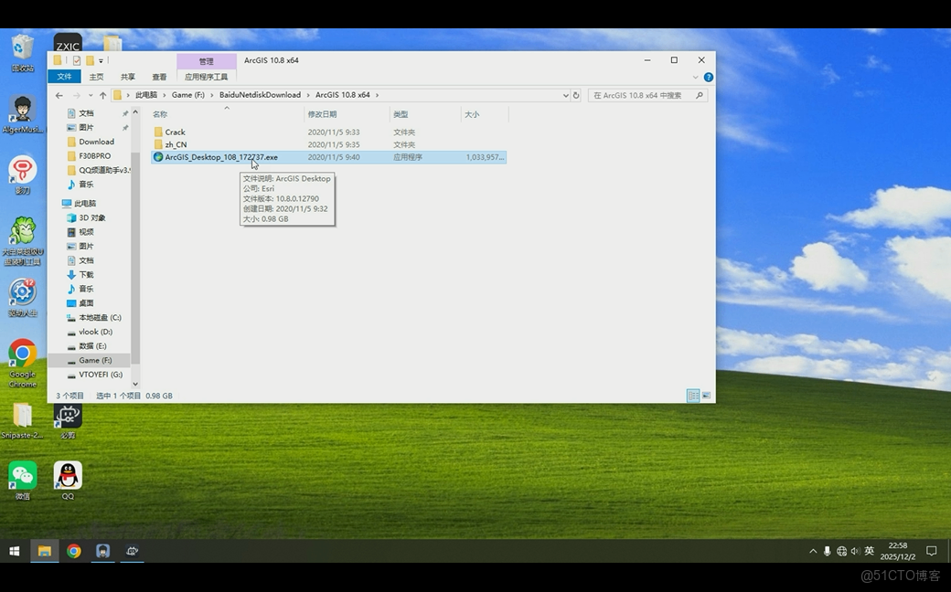
Task: Click the Up directory arrow in navigation bar
Action: tap(102, 95)
